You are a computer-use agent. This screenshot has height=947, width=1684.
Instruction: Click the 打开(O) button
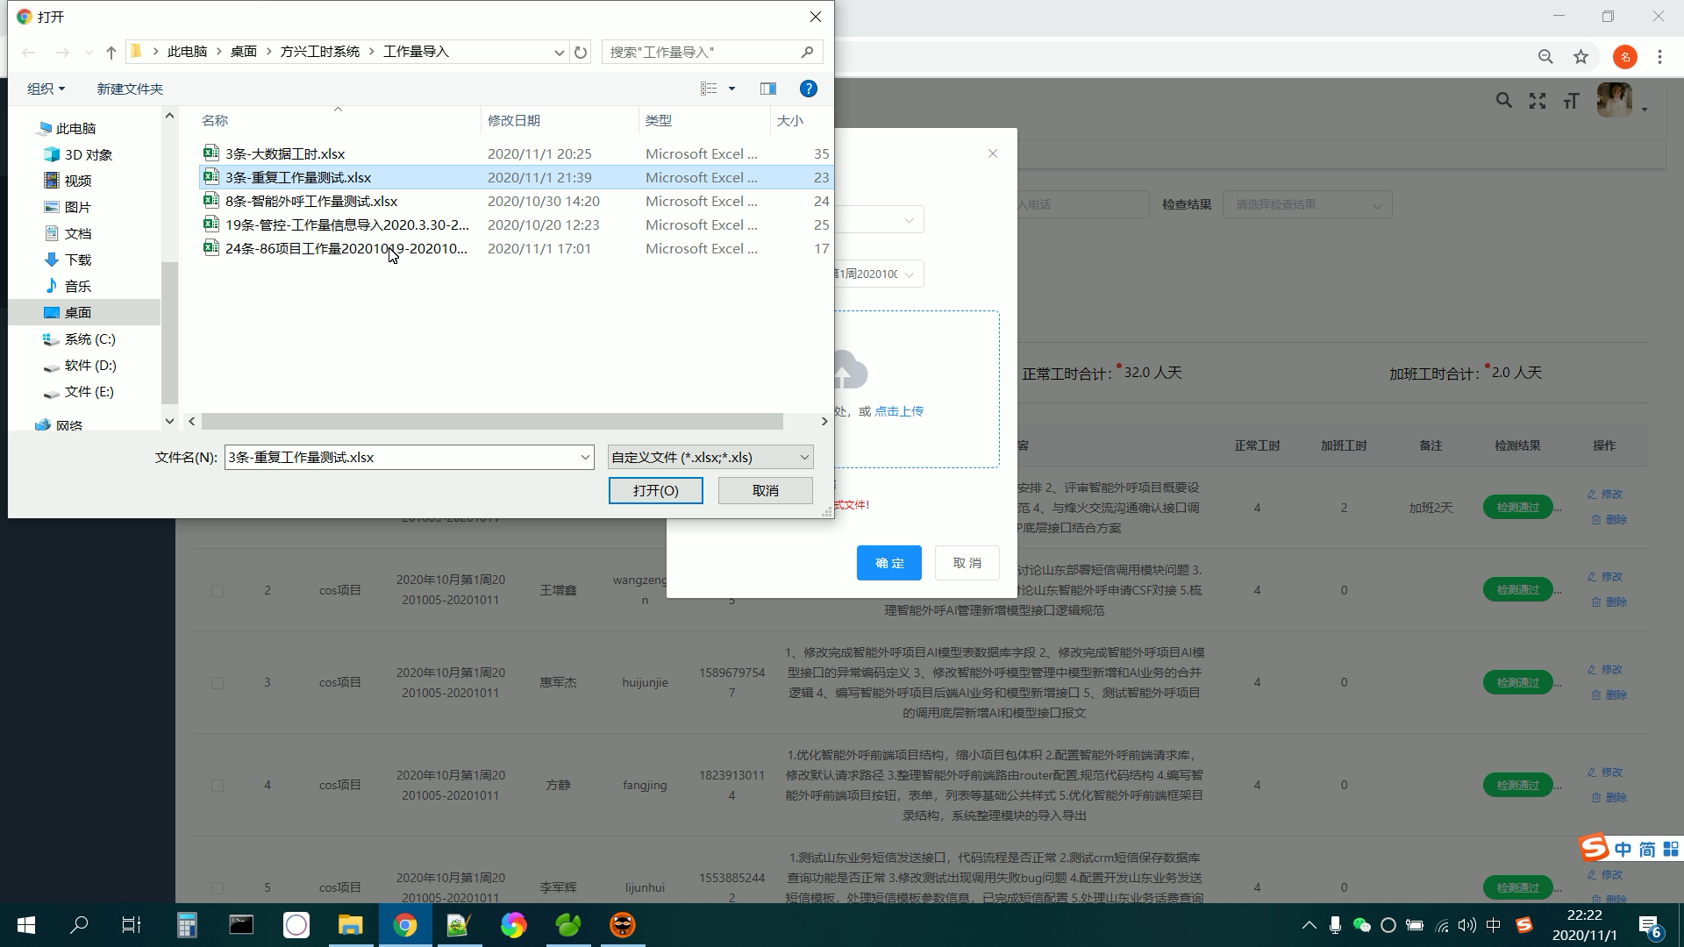(x=655, y=490)
